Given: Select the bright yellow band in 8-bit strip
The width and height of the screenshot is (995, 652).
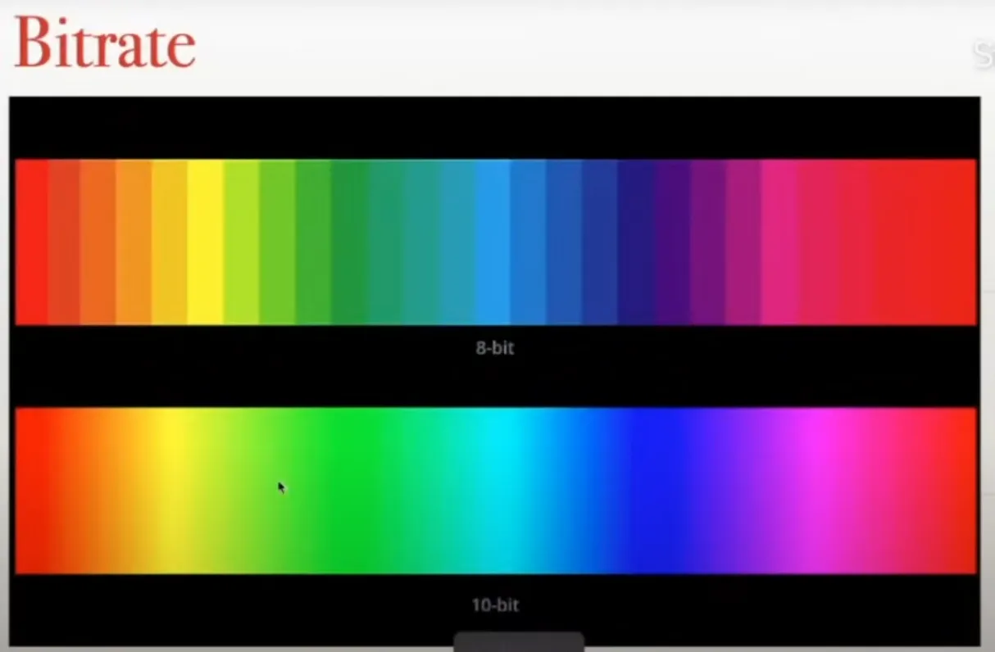Looking at the screenshot, I should point(205,242).
